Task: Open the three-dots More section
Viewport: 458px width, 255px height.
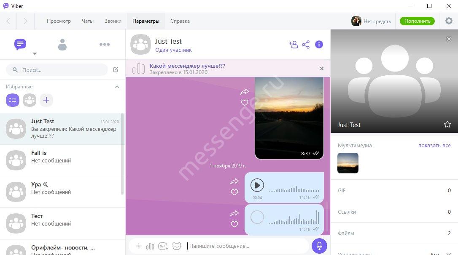Action: [104, 44]
